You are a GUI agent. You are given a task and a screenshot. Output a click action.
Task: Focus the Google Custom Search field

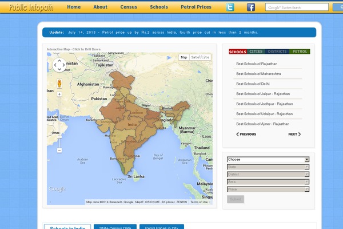click(x=297, y=7)
